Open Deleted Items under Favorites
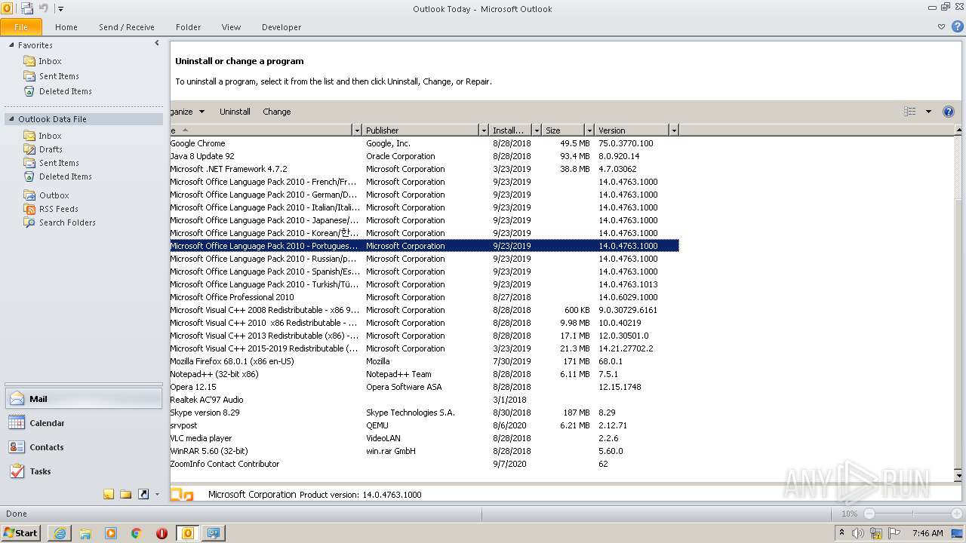Screen dimensions: 966x543 66,91
